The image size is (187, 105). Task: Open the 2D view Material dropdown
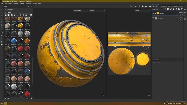click(143, 10)
